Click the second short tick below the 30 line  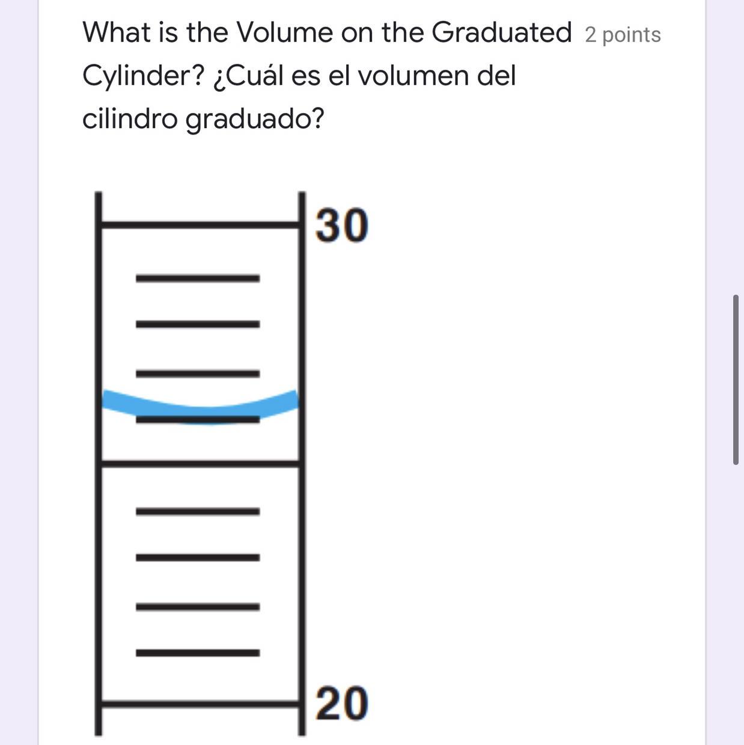click(x=198, y=324)
